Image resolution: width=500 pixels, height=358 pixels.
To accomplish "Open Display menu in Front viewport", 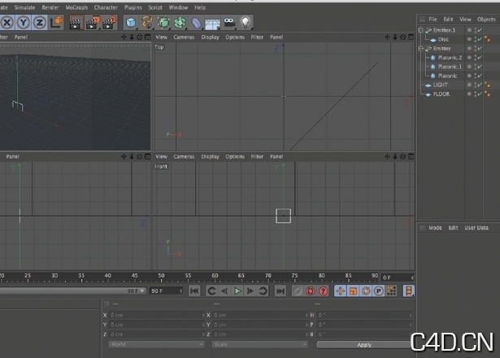I will tap(210, 157).
